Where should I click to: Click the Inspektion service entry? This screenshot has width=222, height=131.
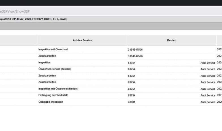pyautogui.click(x=44, y=63)
